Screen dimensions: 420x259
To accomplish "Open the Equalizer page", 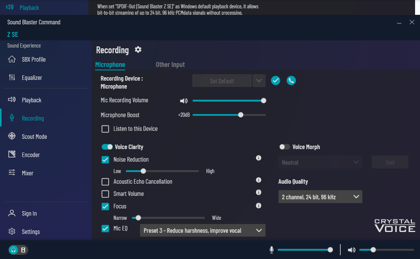I will point(32,78).
